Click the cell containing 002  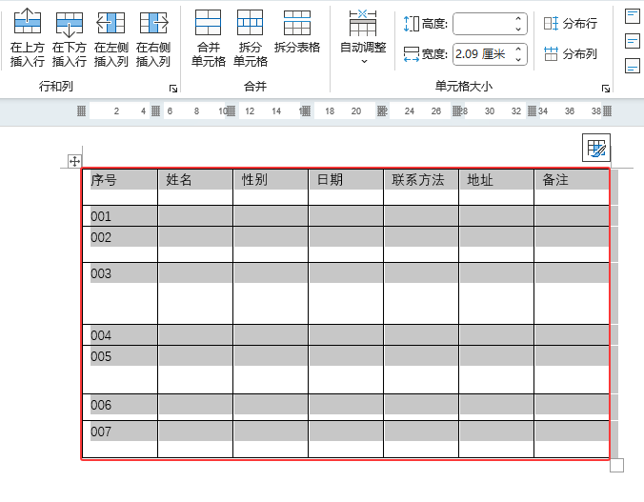point(120,245)
